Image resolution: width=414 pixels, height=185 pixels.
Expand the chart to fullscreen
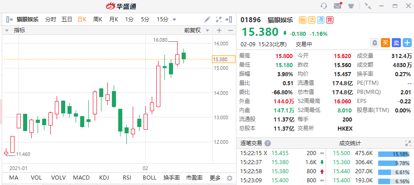[x=219, y=19]
